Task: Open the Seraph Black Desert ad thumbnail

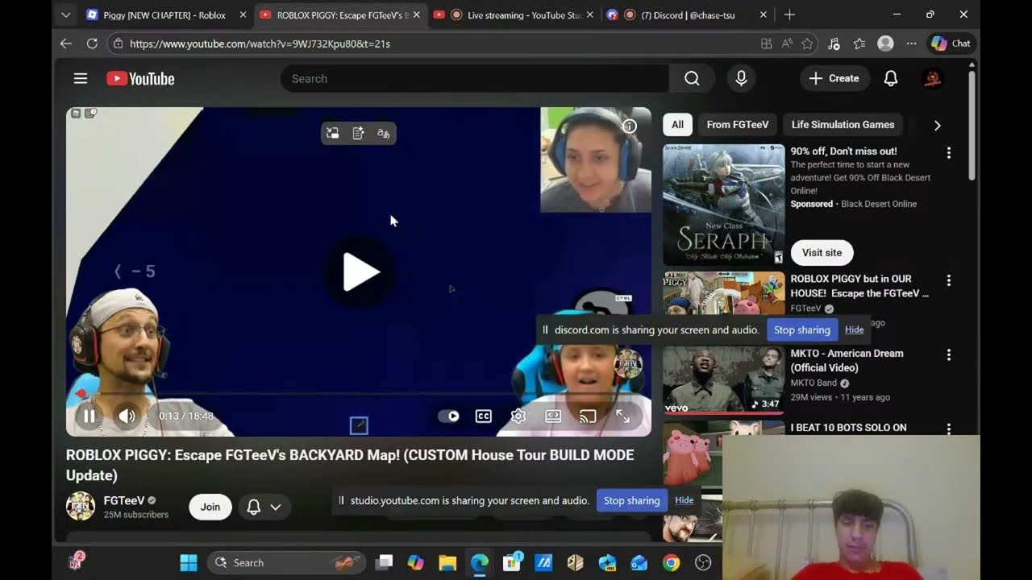Action: pyautogui.click(x=723, y=205)
